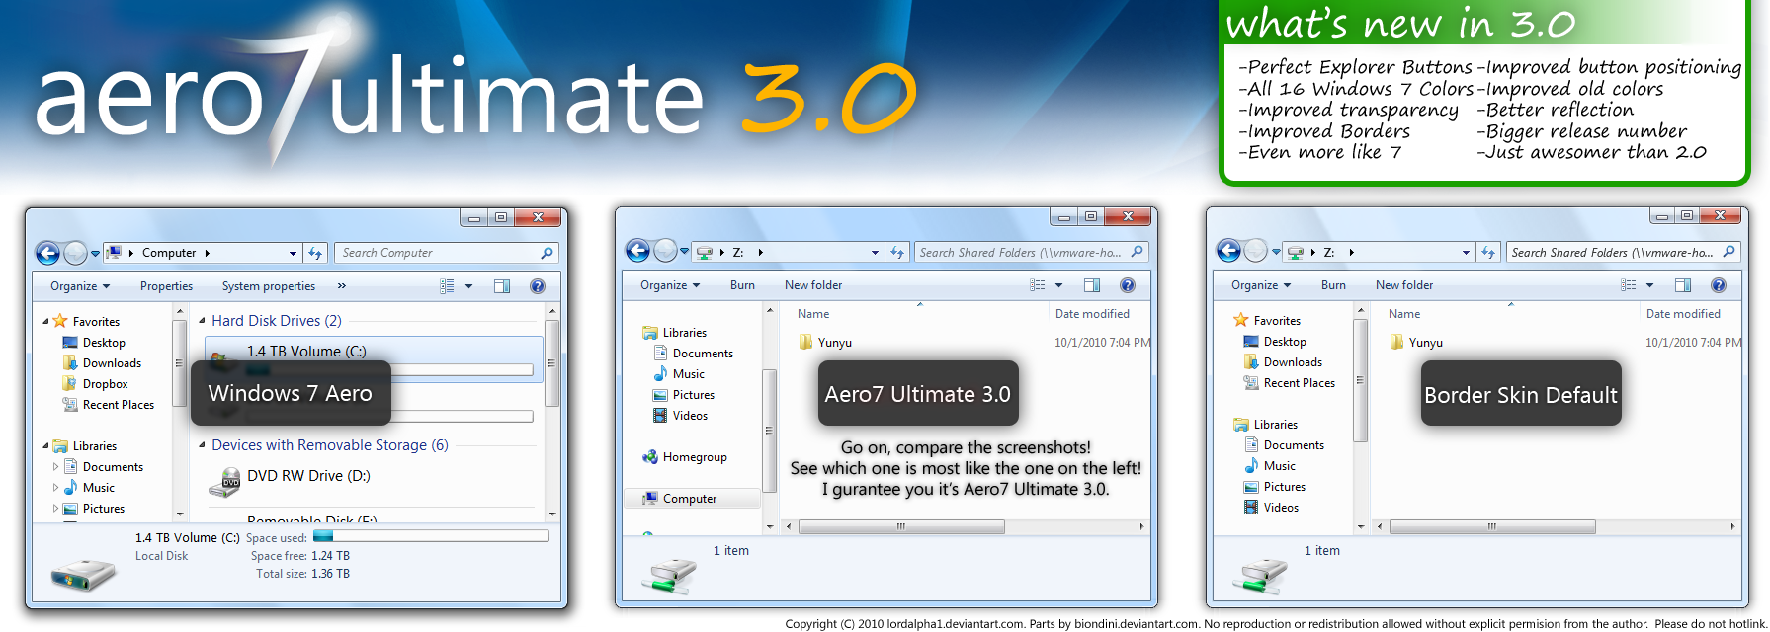
Task: Open Recent Places in right window
Action: point(1290,383)
